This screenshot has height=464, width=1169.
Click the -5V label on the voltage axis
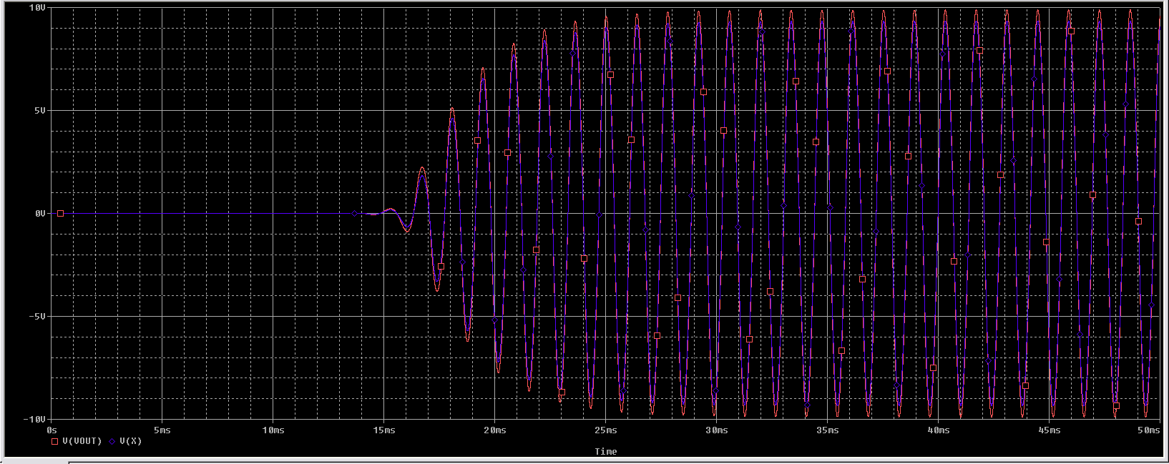coord(37,317)
